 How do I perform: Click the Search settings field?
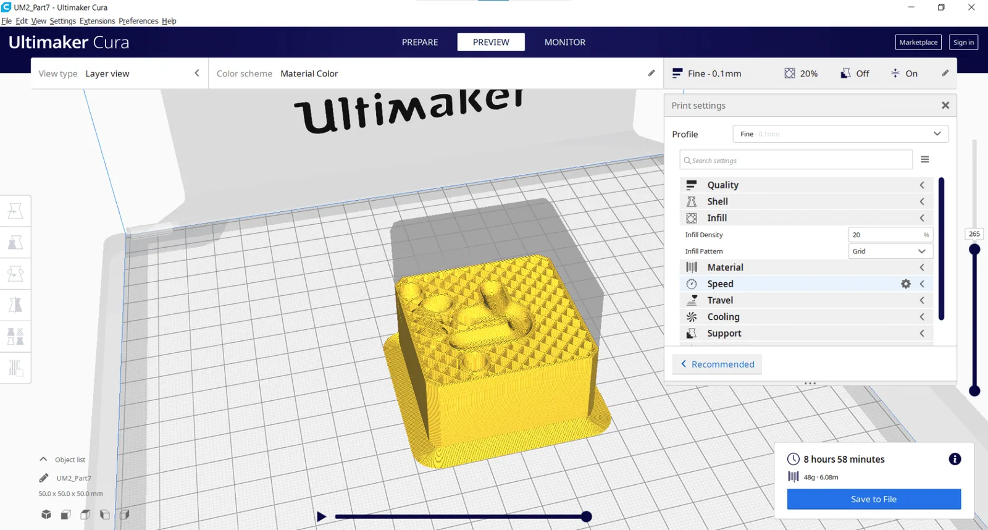click(796, 160)
